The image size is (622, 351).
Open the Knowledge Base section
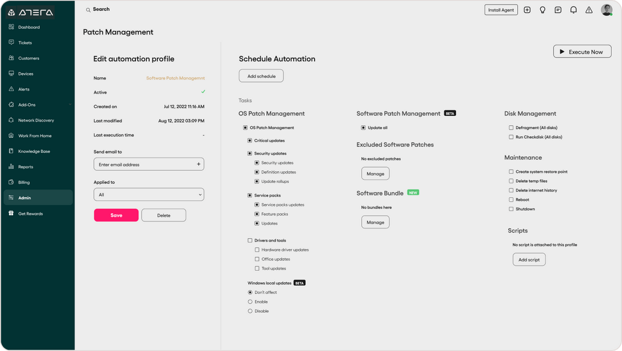pos(36,151)
